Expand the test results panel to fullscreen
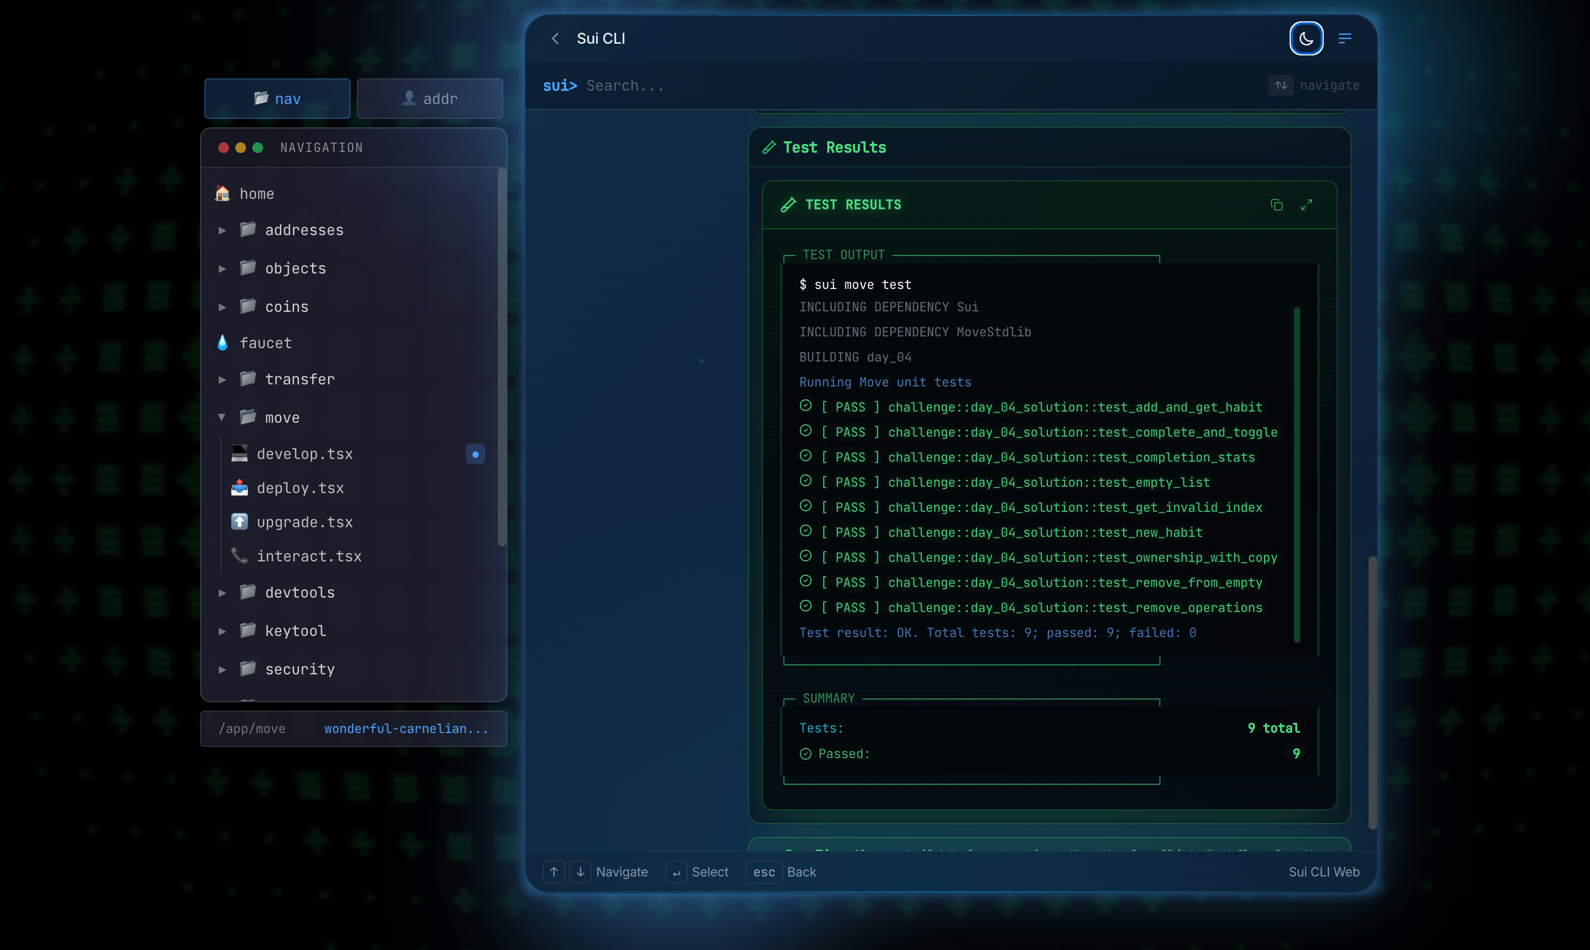 pyautogui.click(x=1306, y=205)
